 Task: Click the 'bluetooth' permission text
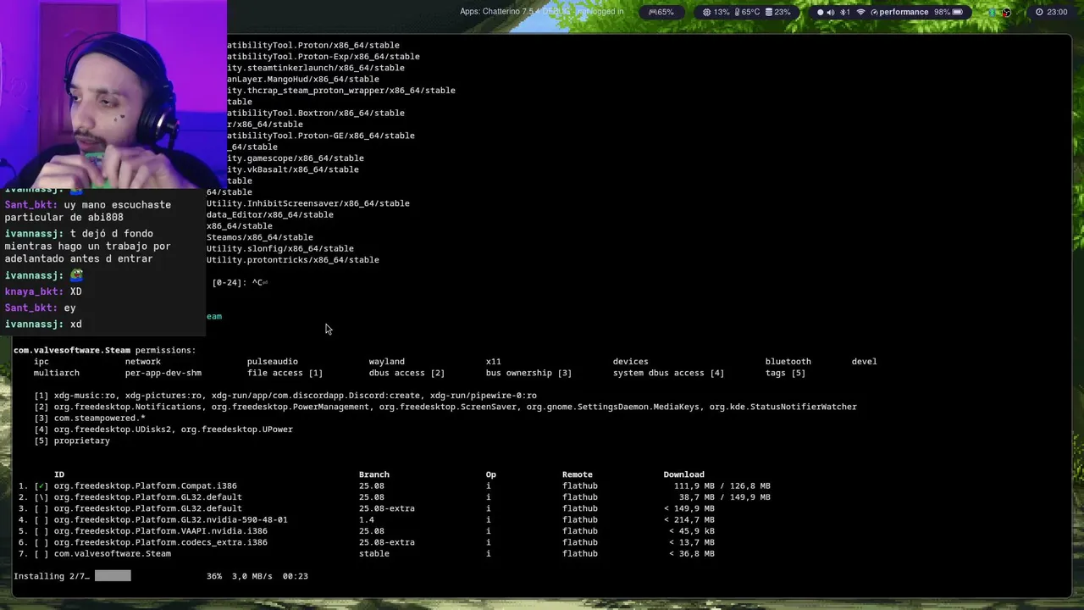click(x=788, y=362)
